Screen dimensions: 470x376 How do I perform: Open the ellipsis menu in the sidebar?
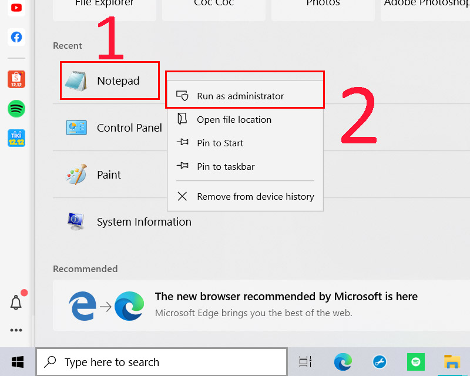pyautogui.click(x=16, y=330)
